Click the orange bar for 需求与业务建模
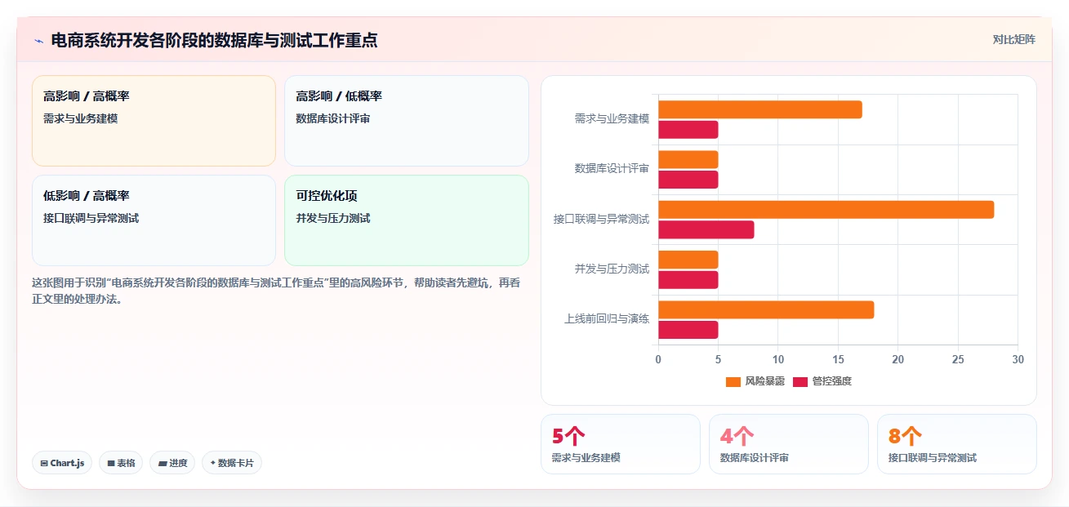This screenshot has width=1069, height=507. (x=760, y=109)
